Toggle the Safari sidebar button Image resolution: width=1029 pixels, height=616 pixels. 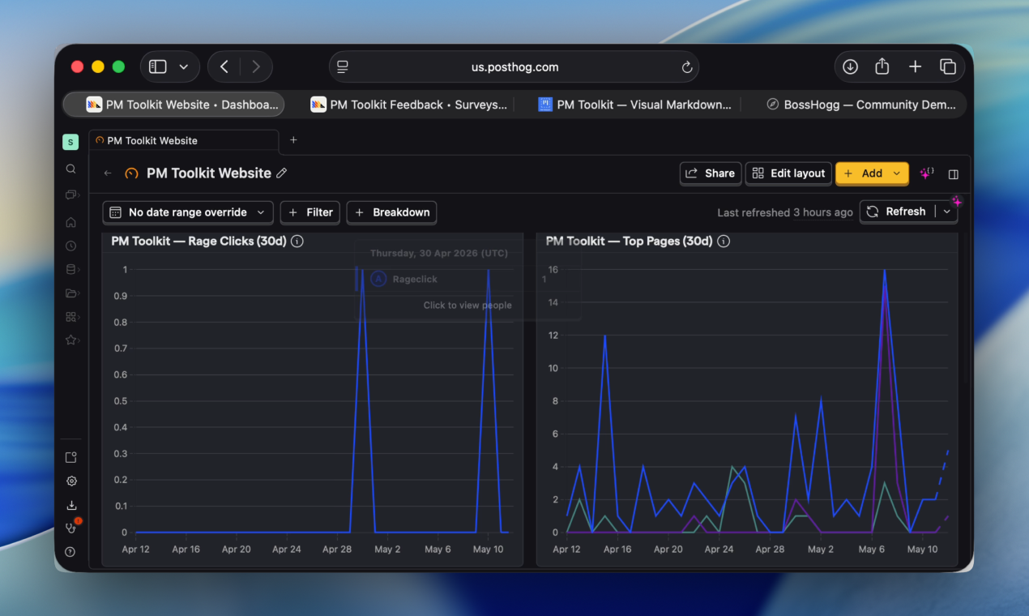[158, 67]
